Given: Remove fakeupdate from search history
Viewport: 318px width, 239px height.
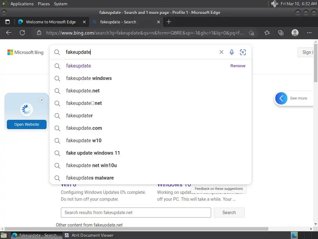Looking at the screenshot, I should click(x=238, y=66).
